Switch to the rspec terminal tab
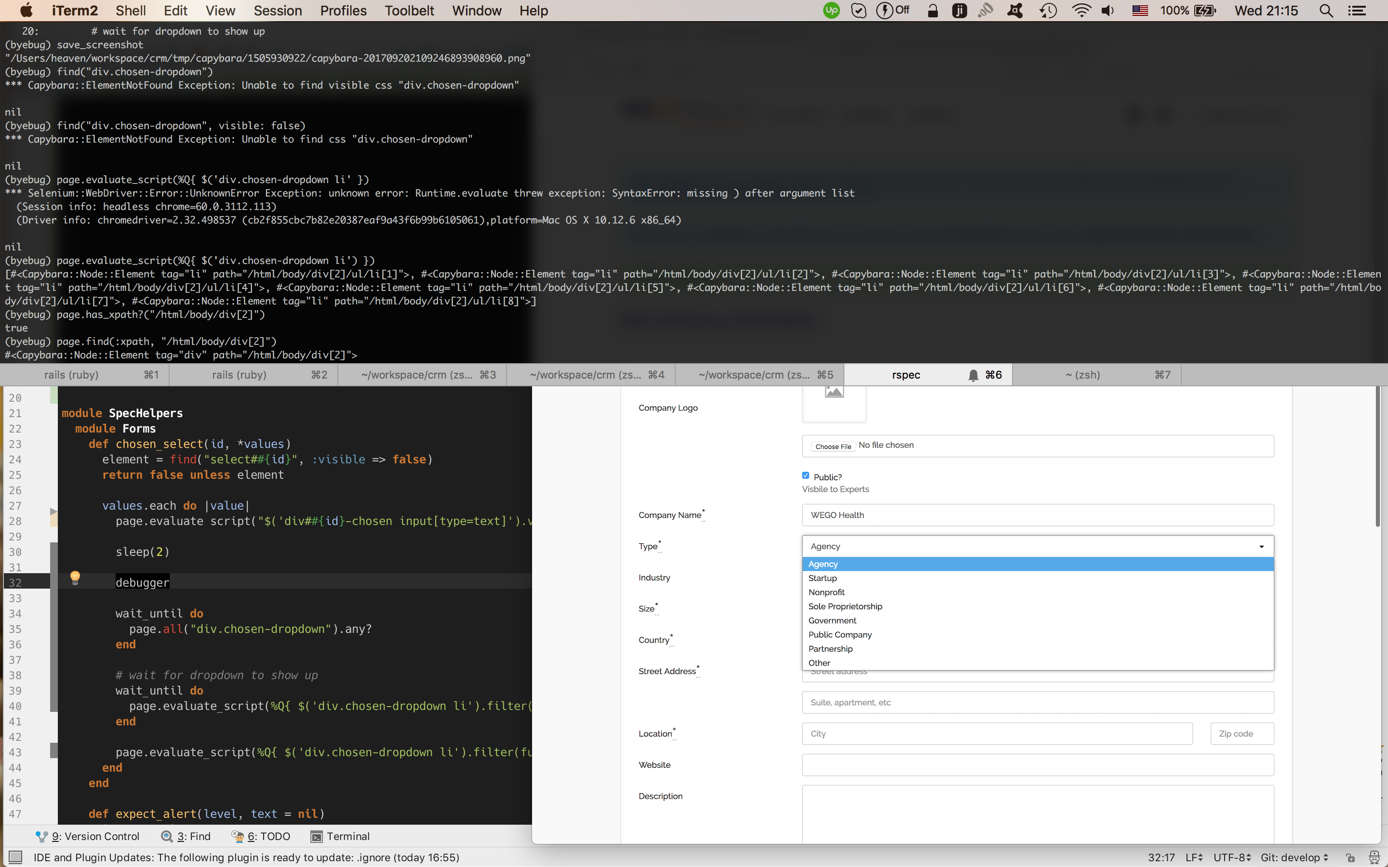This screenshot has width=1388, height=867. tap(906, 374)
